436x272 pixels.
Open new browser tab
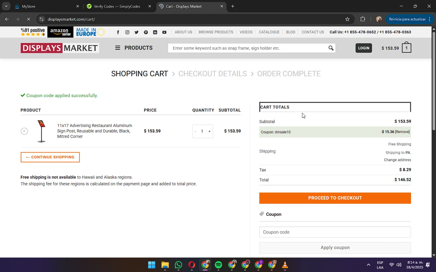coord(233,6)
